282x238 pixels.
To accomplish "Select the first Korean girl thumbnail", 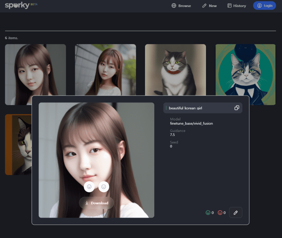I will [35, 70].
